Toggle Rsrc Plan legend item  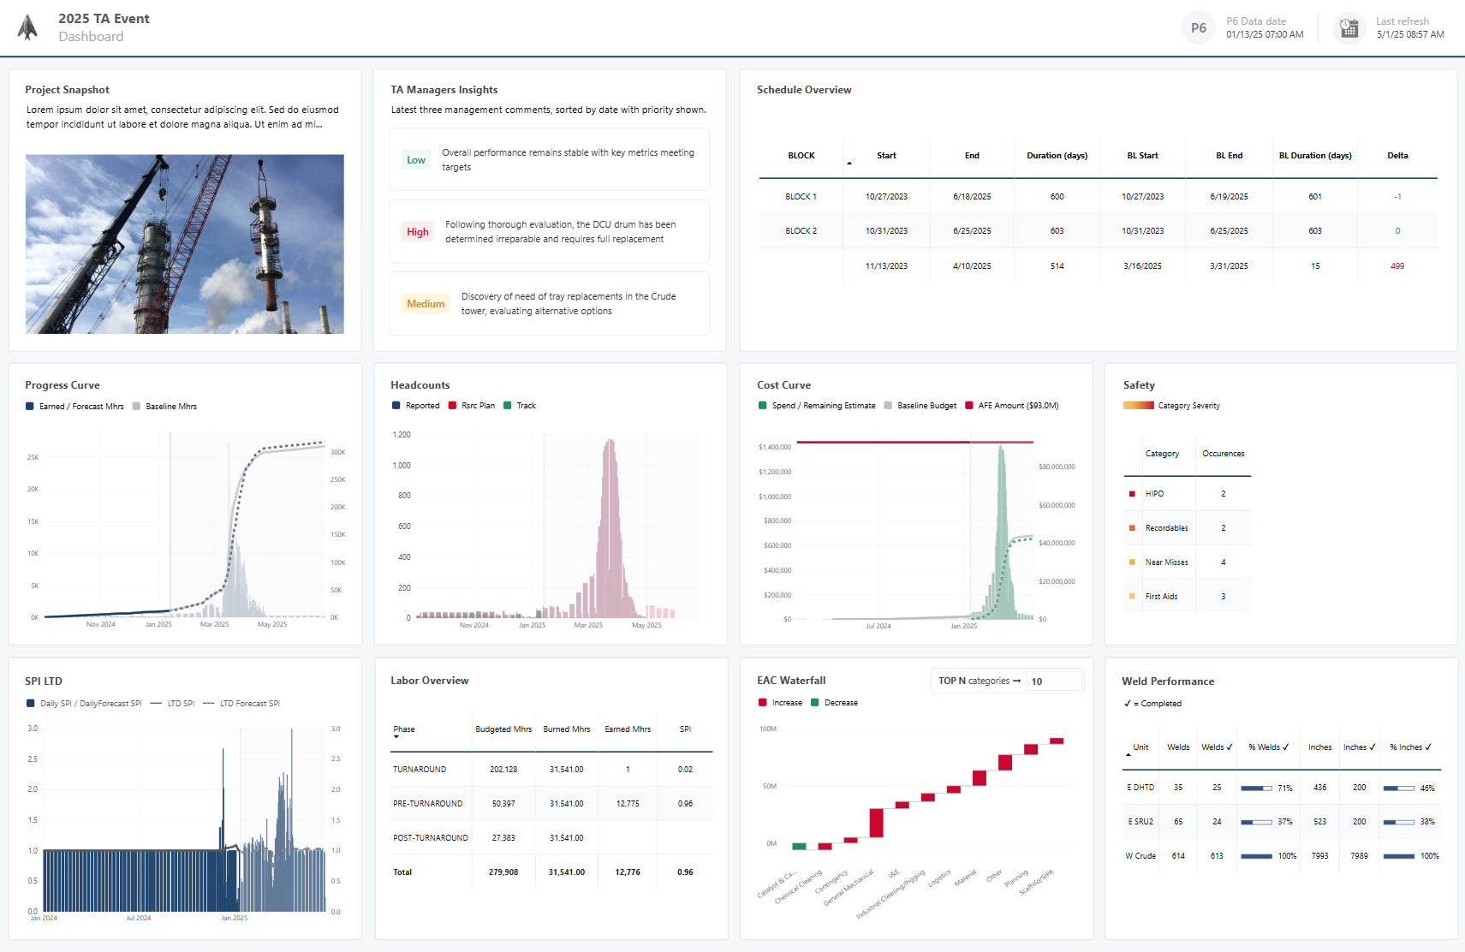[471, 406]
